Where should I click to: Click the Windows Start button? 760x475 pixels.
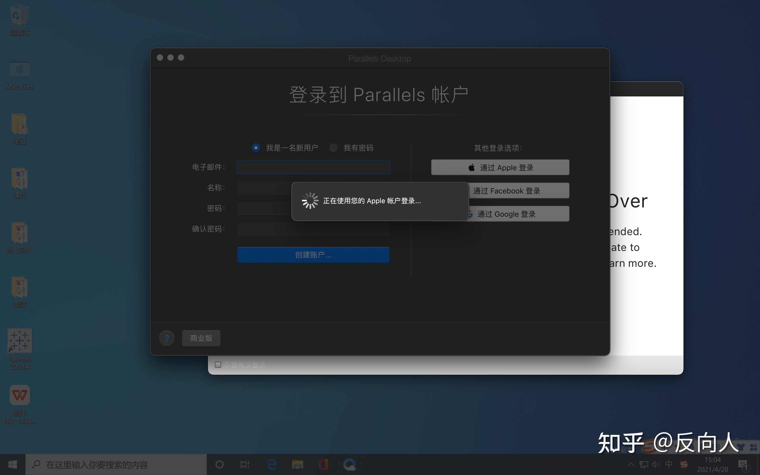(13, 464)
